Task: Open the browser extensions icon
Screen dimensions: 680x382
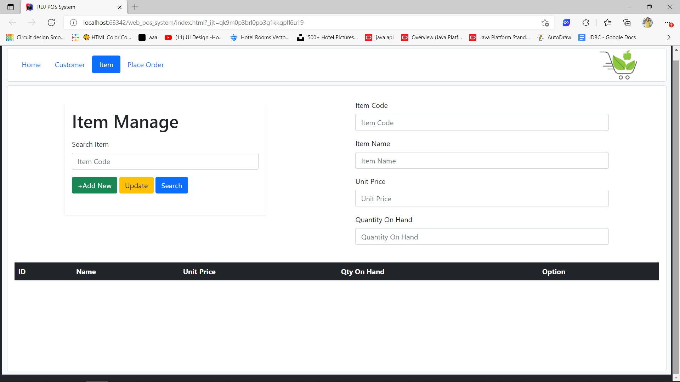Action: click(x=585, y=22)
